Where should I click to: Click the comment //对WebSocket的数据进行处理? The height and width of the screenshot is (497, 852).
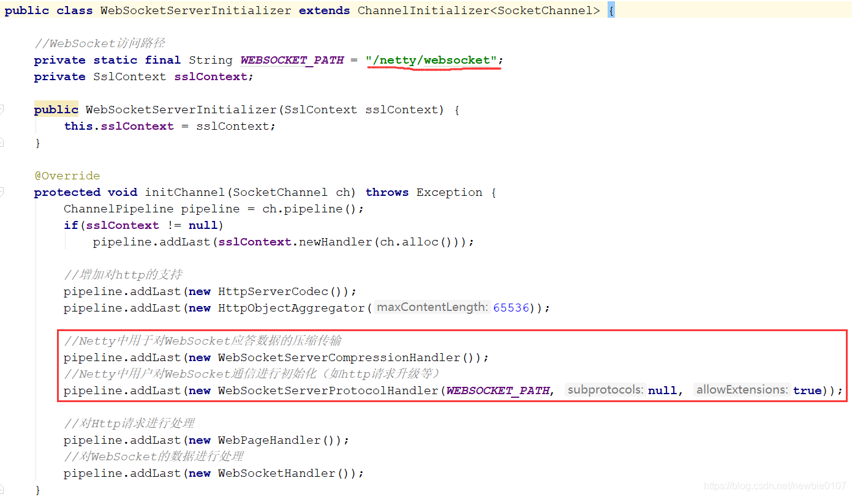pos(154,457)
